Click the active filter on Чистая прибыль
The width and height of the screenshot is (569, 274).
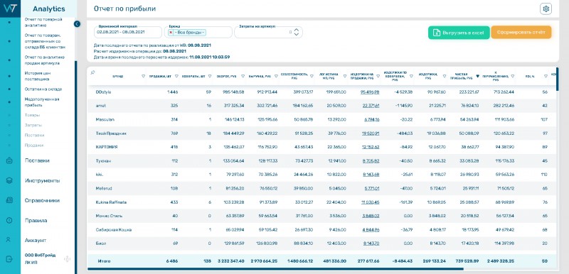point(477,77)
